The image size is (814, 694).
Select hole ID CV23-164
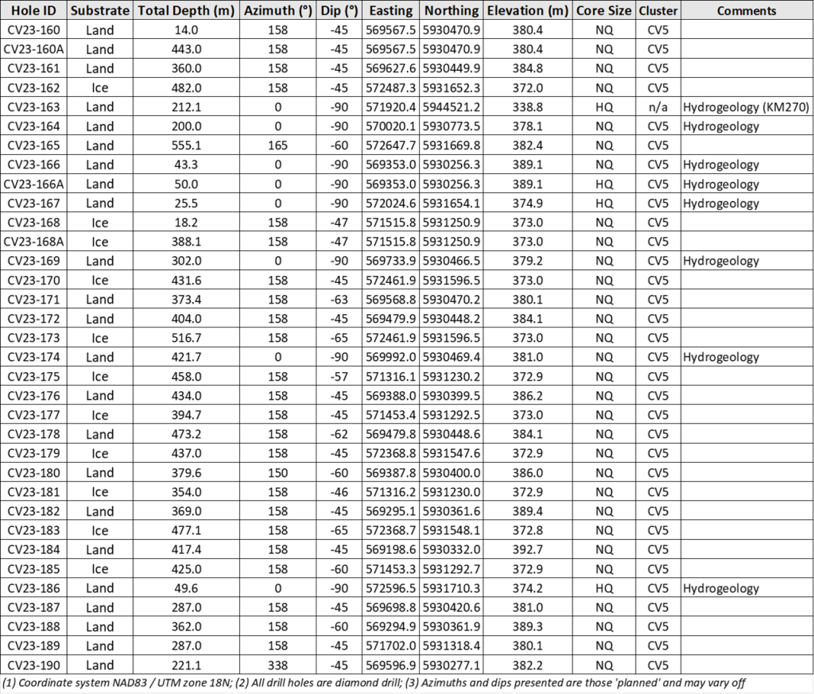pos(33,126)
